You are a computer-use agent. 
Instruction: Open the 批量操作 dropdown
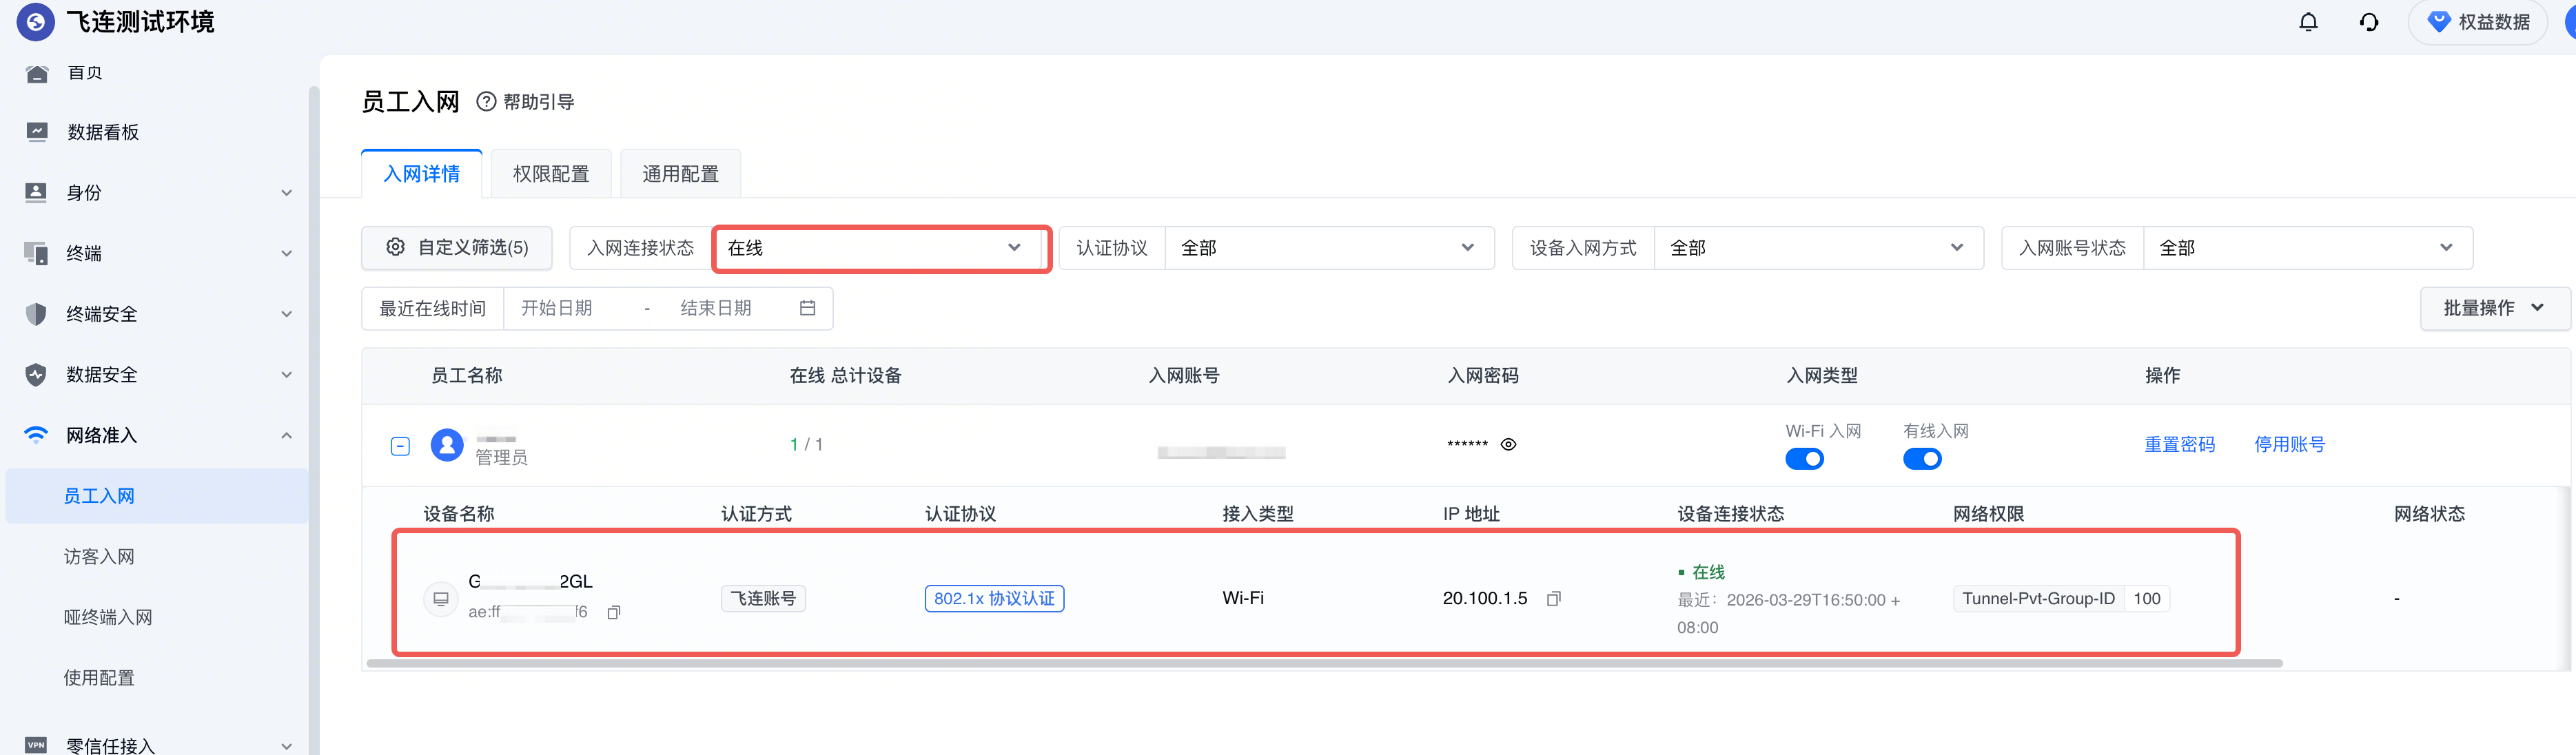[2494, 308]
